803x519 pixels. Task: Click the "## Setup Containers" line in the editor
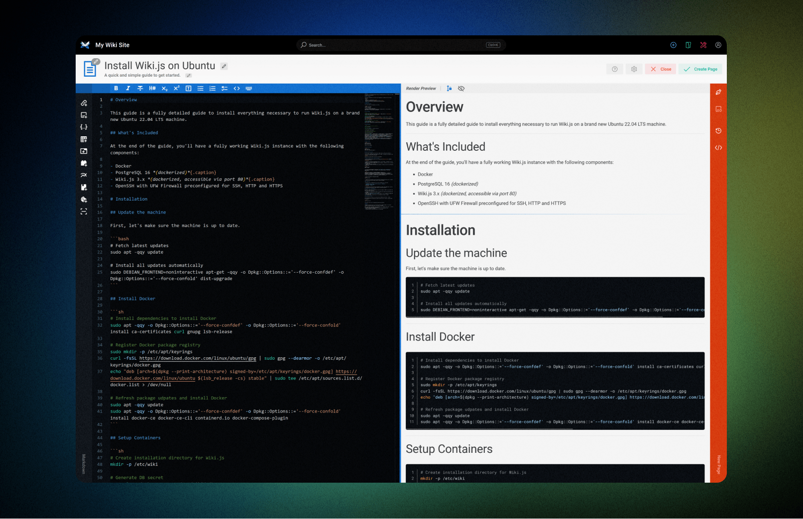(x=135, y=438)
